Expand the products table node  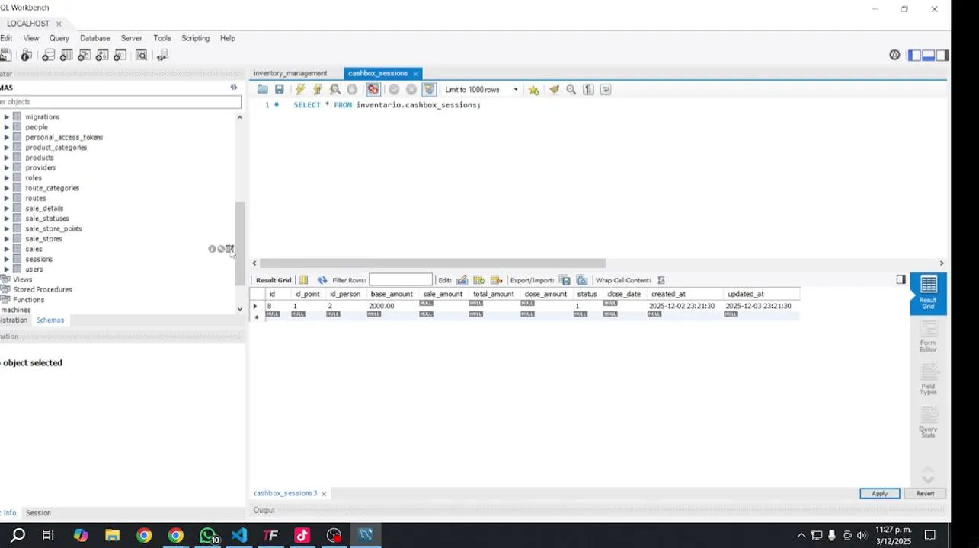[7, 158]
